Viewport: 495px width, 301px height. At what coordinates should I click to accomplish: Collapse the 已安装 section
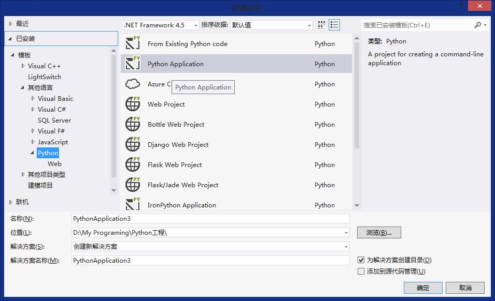point(10,39)
